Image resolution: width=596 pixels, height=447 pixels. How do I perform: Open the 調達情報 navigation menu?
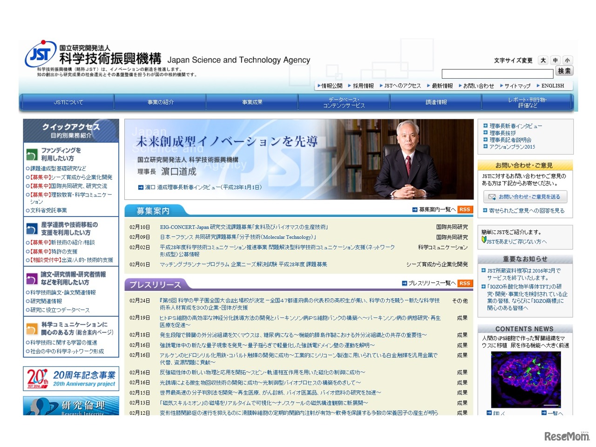436,102
